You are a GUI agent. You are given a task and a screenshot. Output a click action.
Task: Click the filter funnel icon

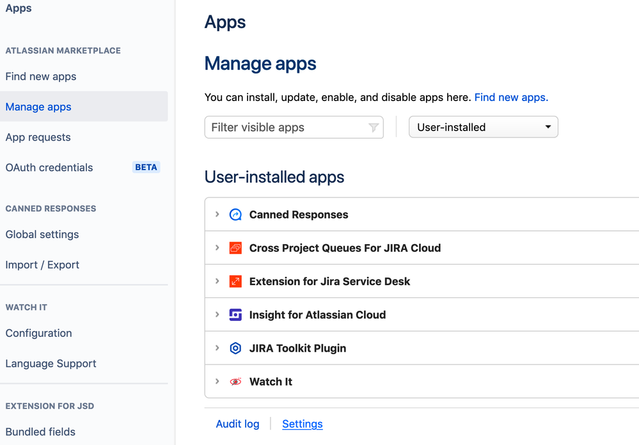point(374,128)
